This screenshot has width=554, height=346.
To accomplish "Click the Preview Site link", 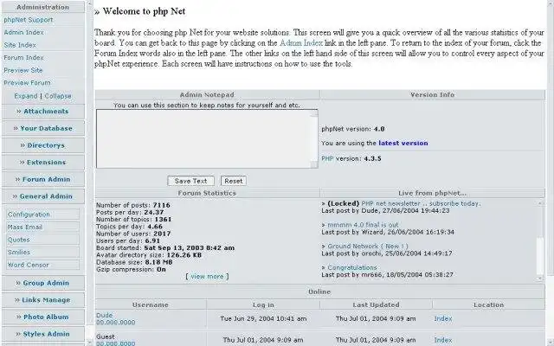I will pyautogui.click(x=23, y=70).
